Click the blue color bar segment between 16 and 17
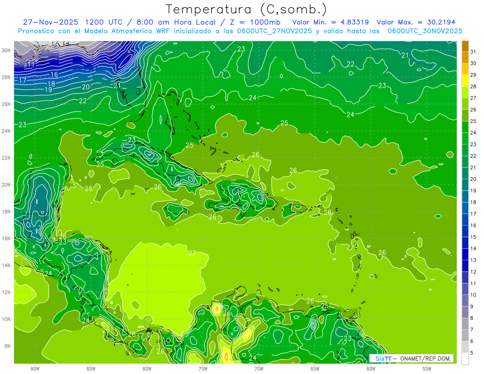The image size is (484, 374). coord(465,219)
